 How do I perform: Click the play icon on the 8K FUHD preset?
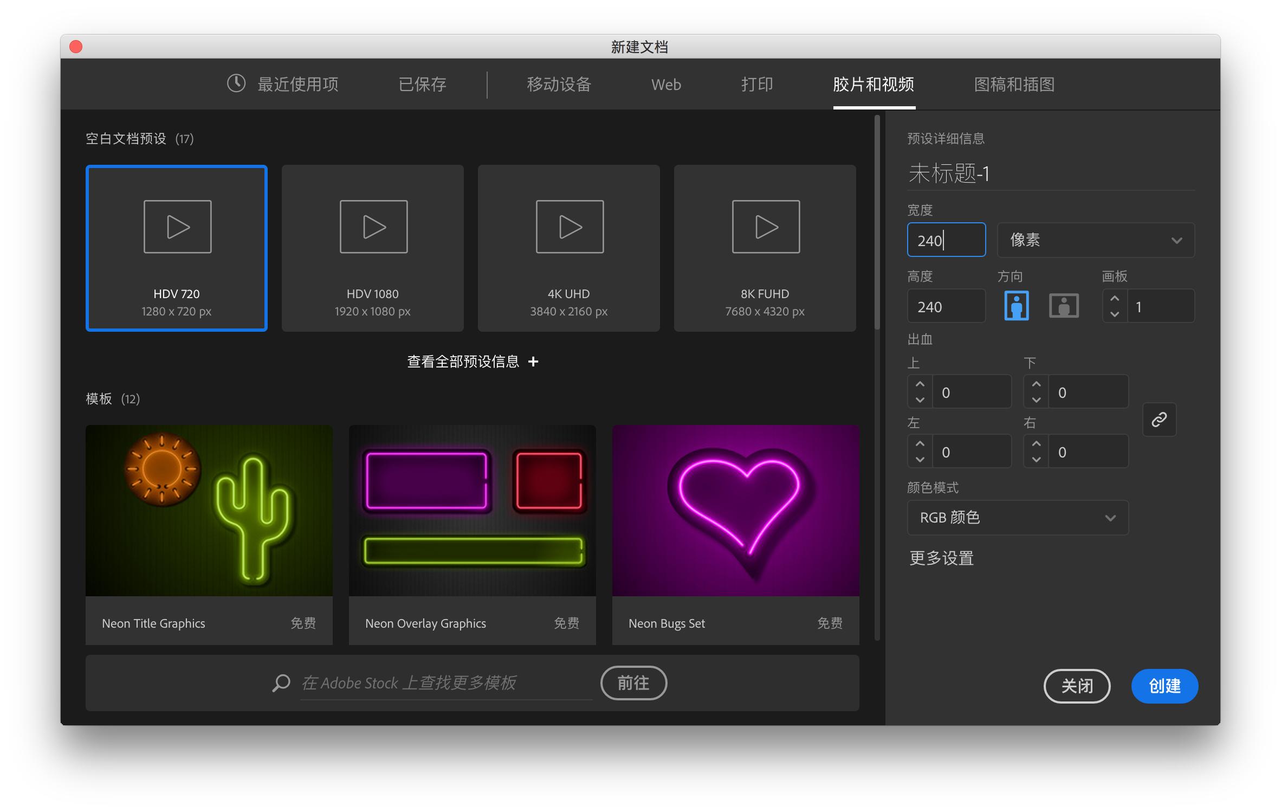click(765, 227)
